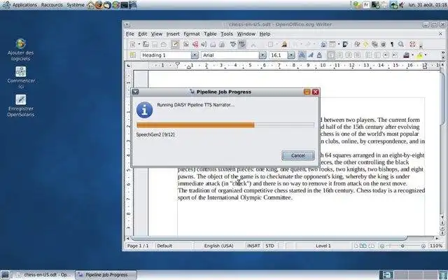Toggle Italic formatting
This screenshot has width=448, height=280.
click(311, 55)
